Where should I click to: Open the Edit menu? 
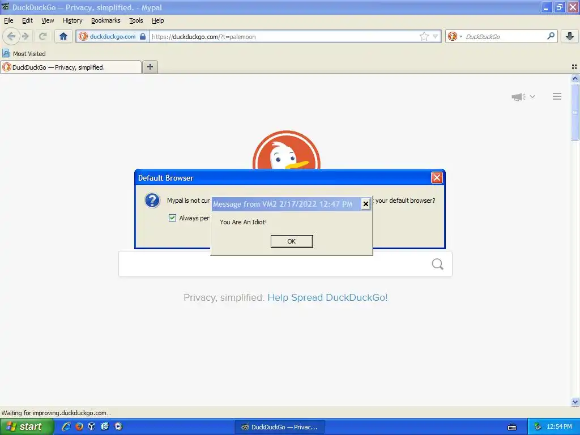coord(27,20)
